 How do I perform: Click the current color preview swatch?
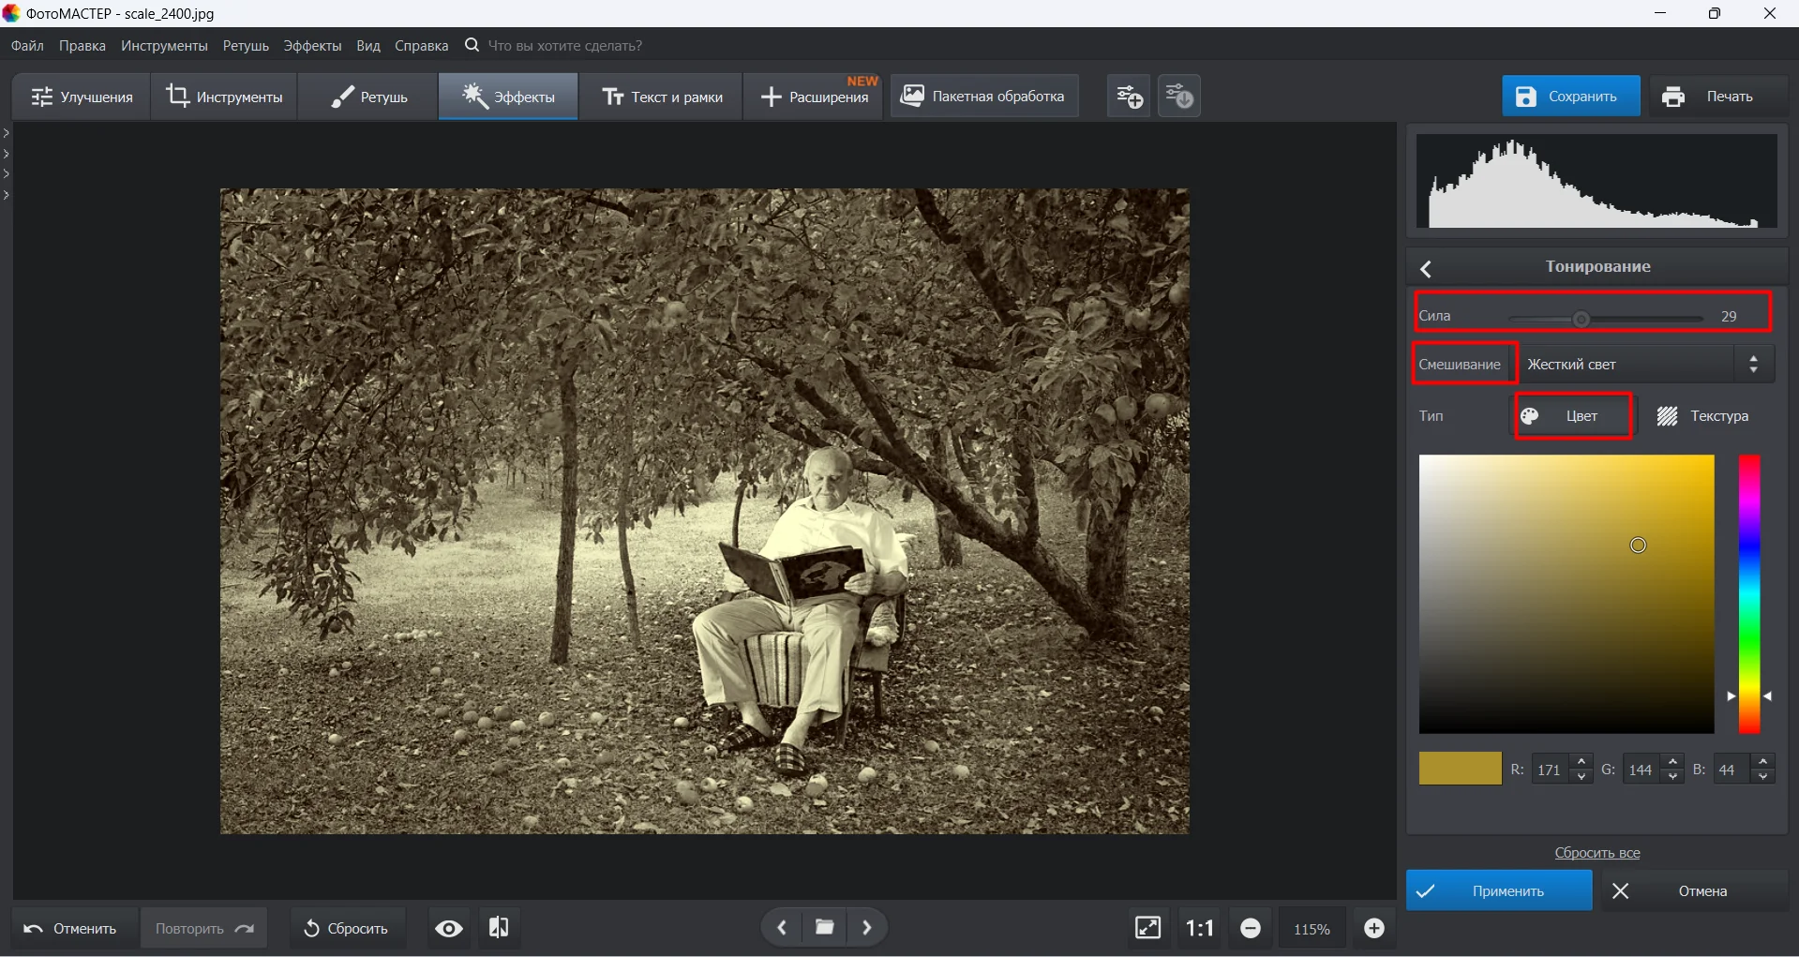pyautogui.click(x=1460, y=769)
